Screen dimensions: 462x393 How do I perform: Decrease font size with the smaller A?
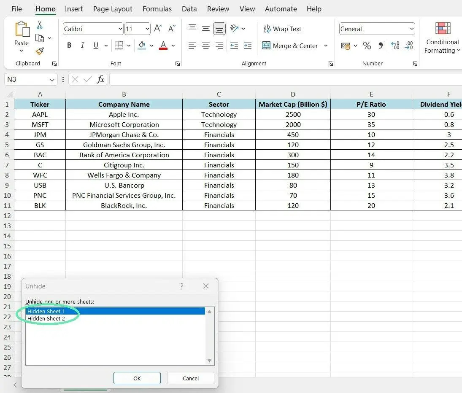(171, 29)
